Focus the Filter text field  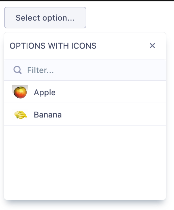pyautogui.click(x=85, y=70)
